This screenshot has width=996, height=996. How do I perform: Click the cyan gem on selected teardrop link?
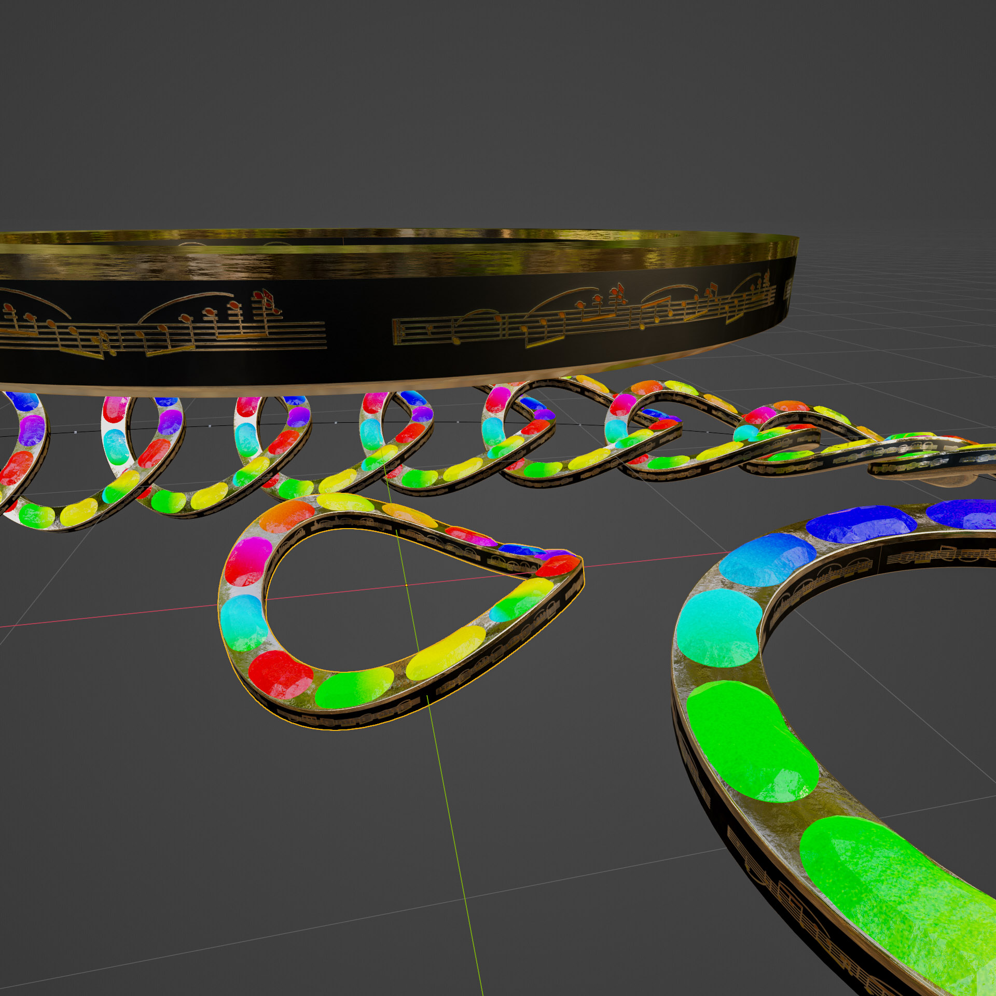[243, 621]
